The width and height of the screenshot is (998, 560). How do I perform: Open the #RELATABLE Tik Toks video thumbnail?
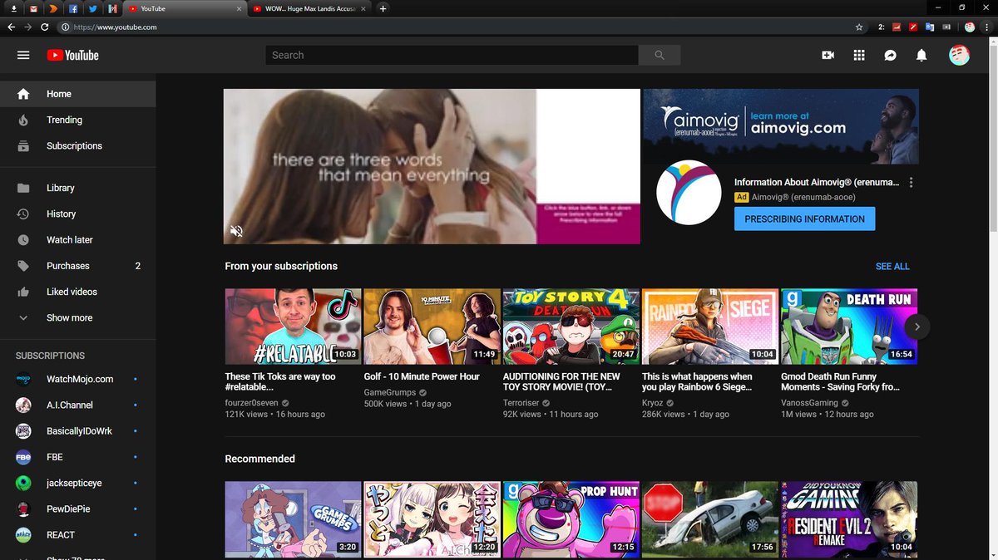coord(293,327)
